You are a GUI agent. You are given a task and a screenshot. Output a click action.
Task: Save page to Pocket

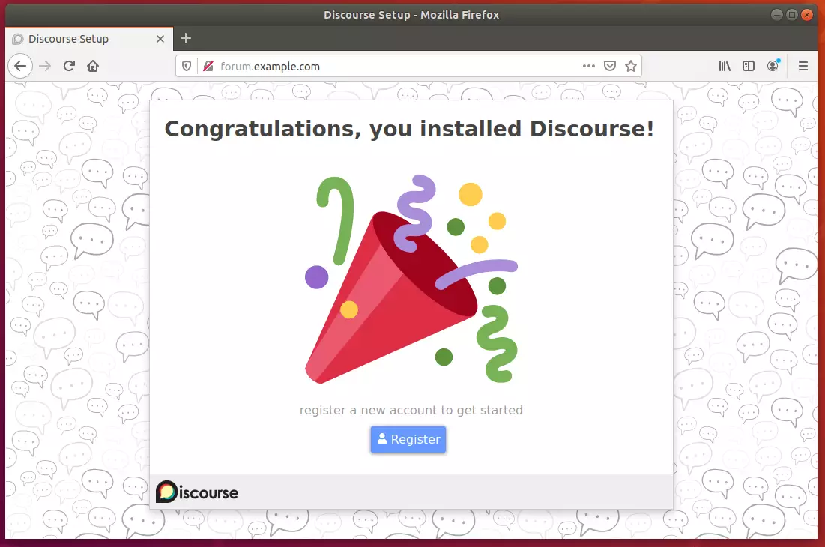pyautogui.click(x=610, y=66)
